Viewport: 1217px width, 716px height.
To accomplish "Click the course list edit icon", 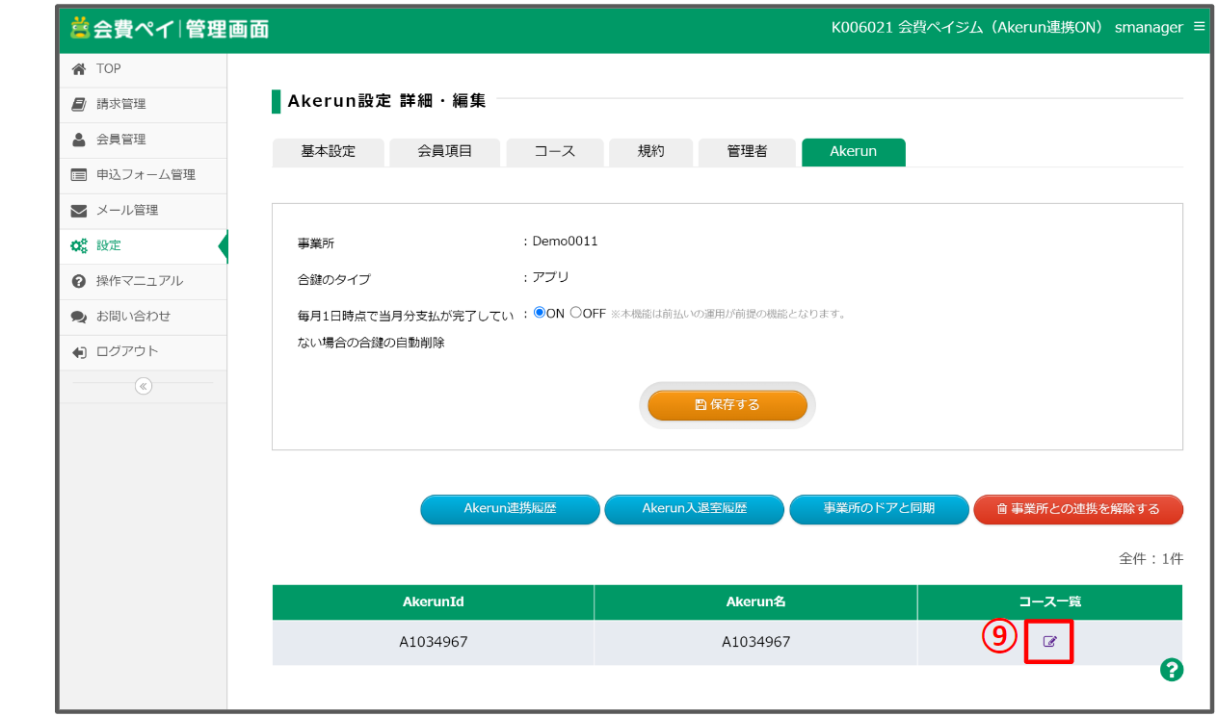I will [1050, 642].
